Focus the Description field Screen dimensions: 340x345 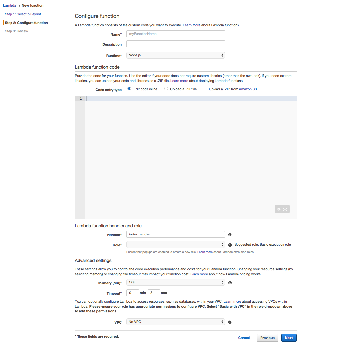[176, 44]
